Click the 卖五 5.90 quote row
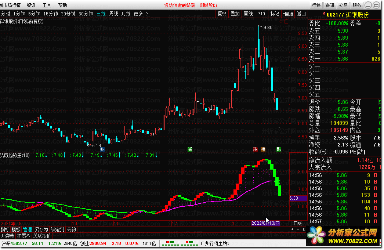This screenshot has width=384, height=250. coord(344,31)
